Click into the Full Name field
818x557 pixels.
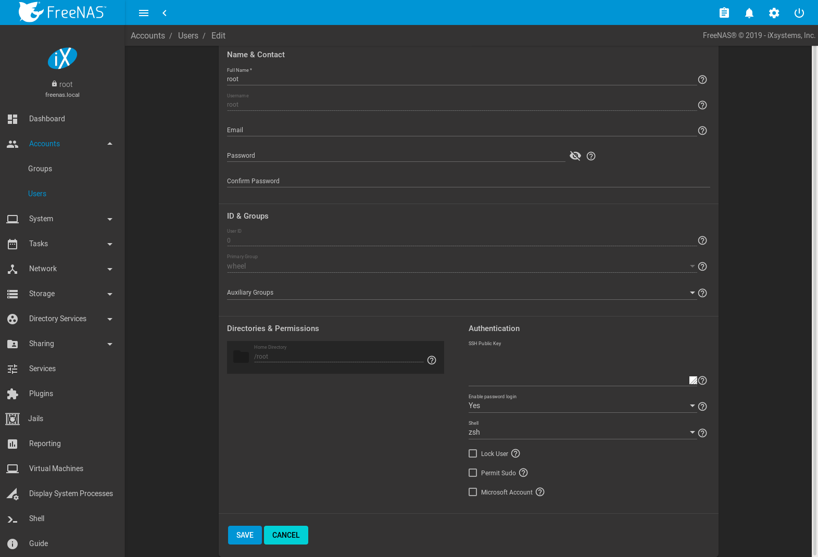461,79
